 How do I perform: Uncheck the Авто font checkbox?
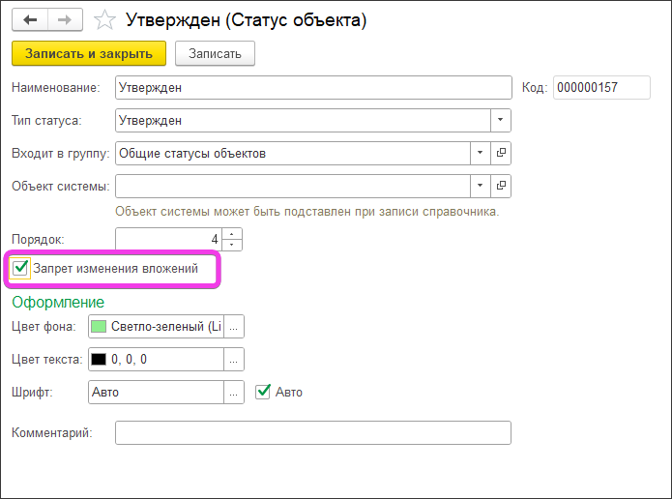[263, 392]
